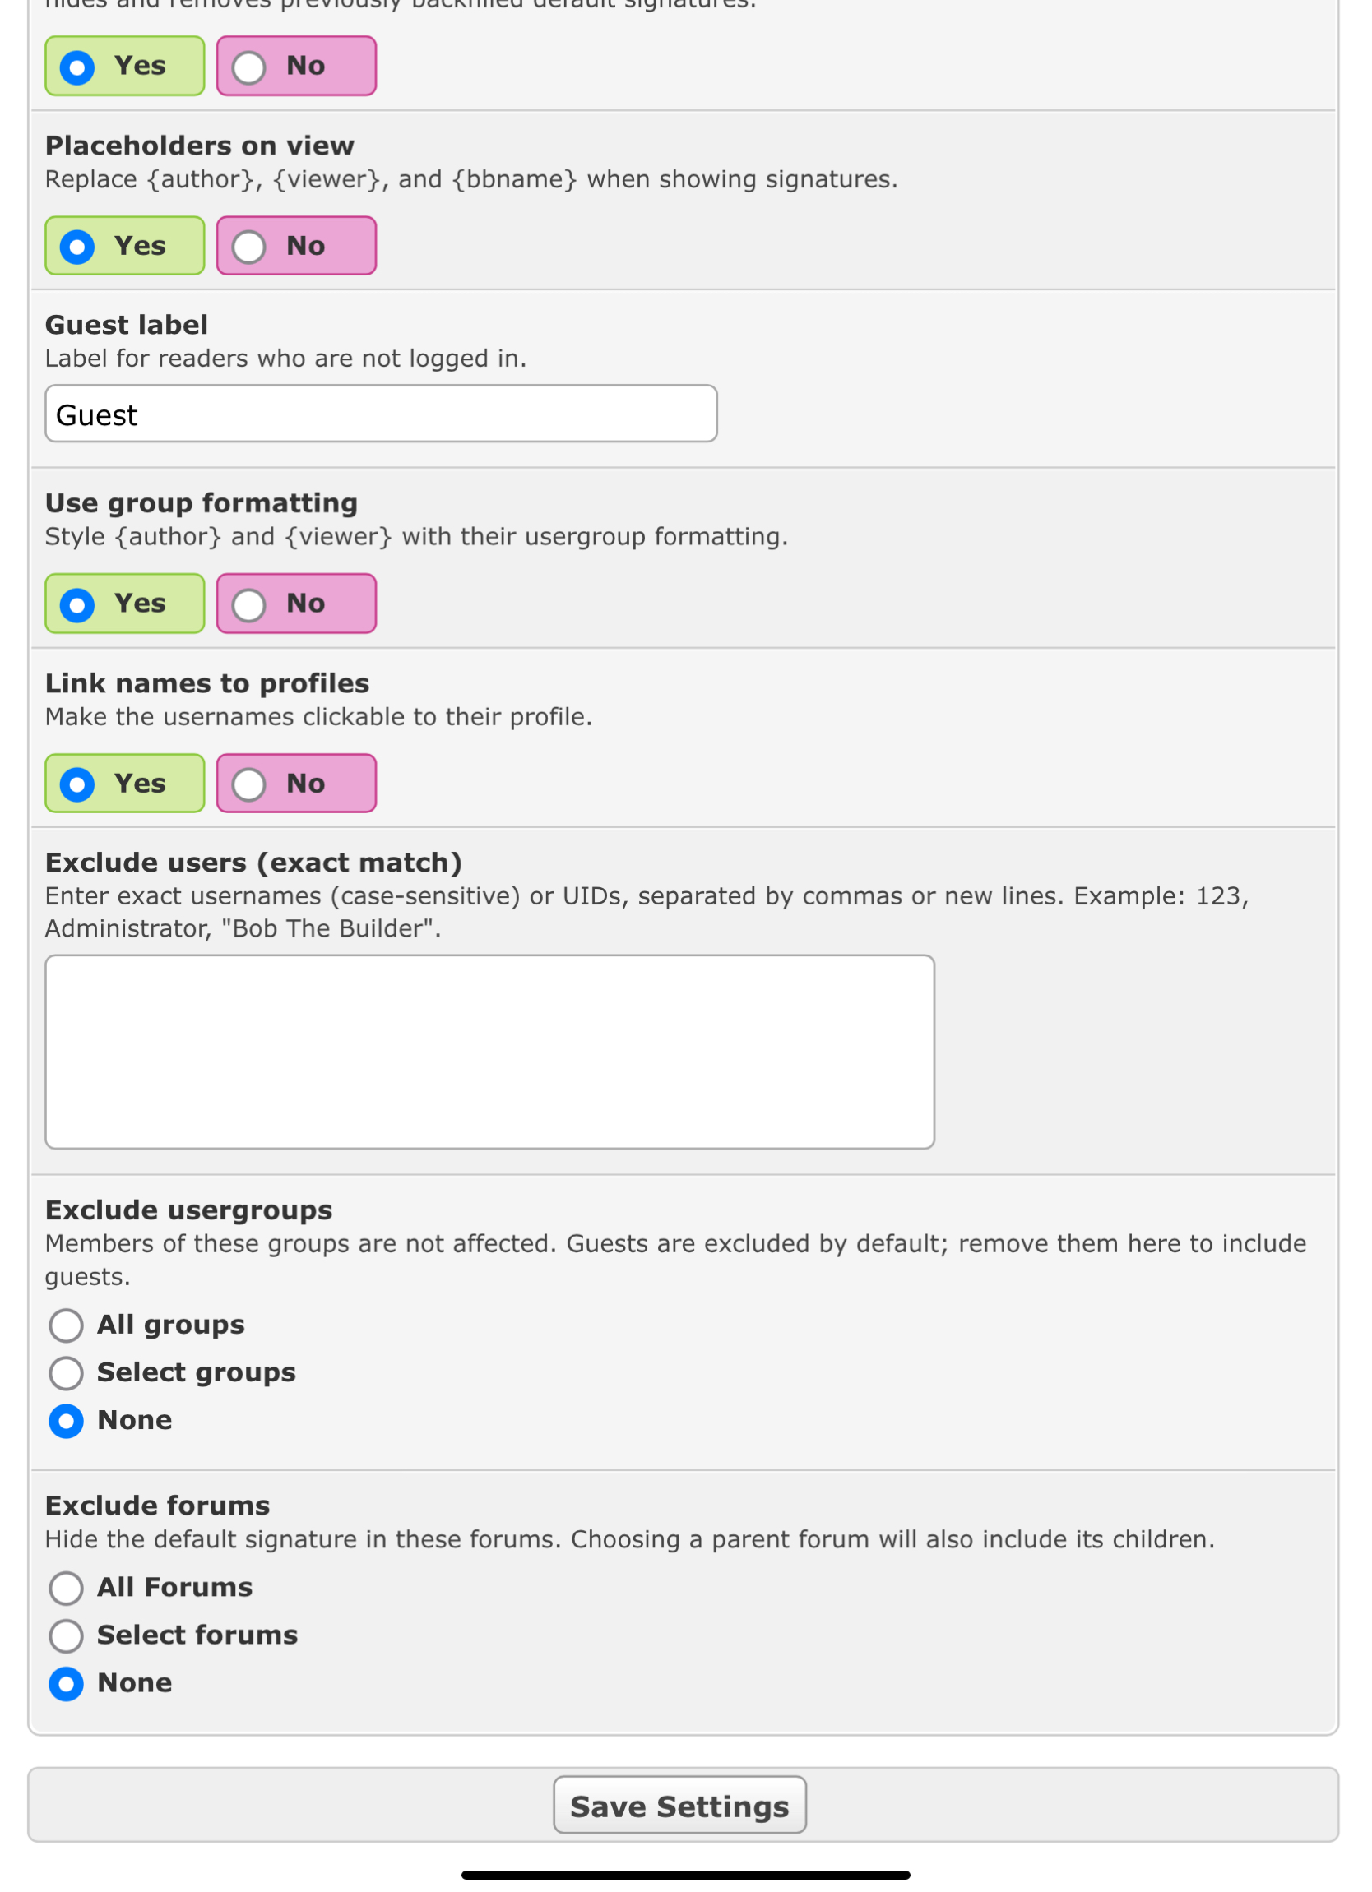
Task: Click the Guest label text field
Action: (381, 414)
